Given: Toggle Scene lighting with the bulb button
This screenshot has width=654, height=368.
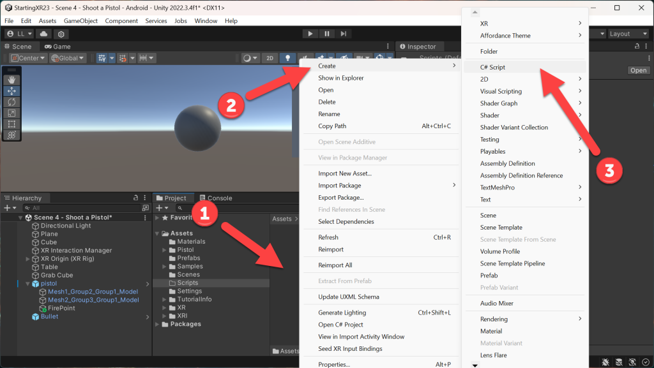Looking at the screenshot, I should coord(287,58).
